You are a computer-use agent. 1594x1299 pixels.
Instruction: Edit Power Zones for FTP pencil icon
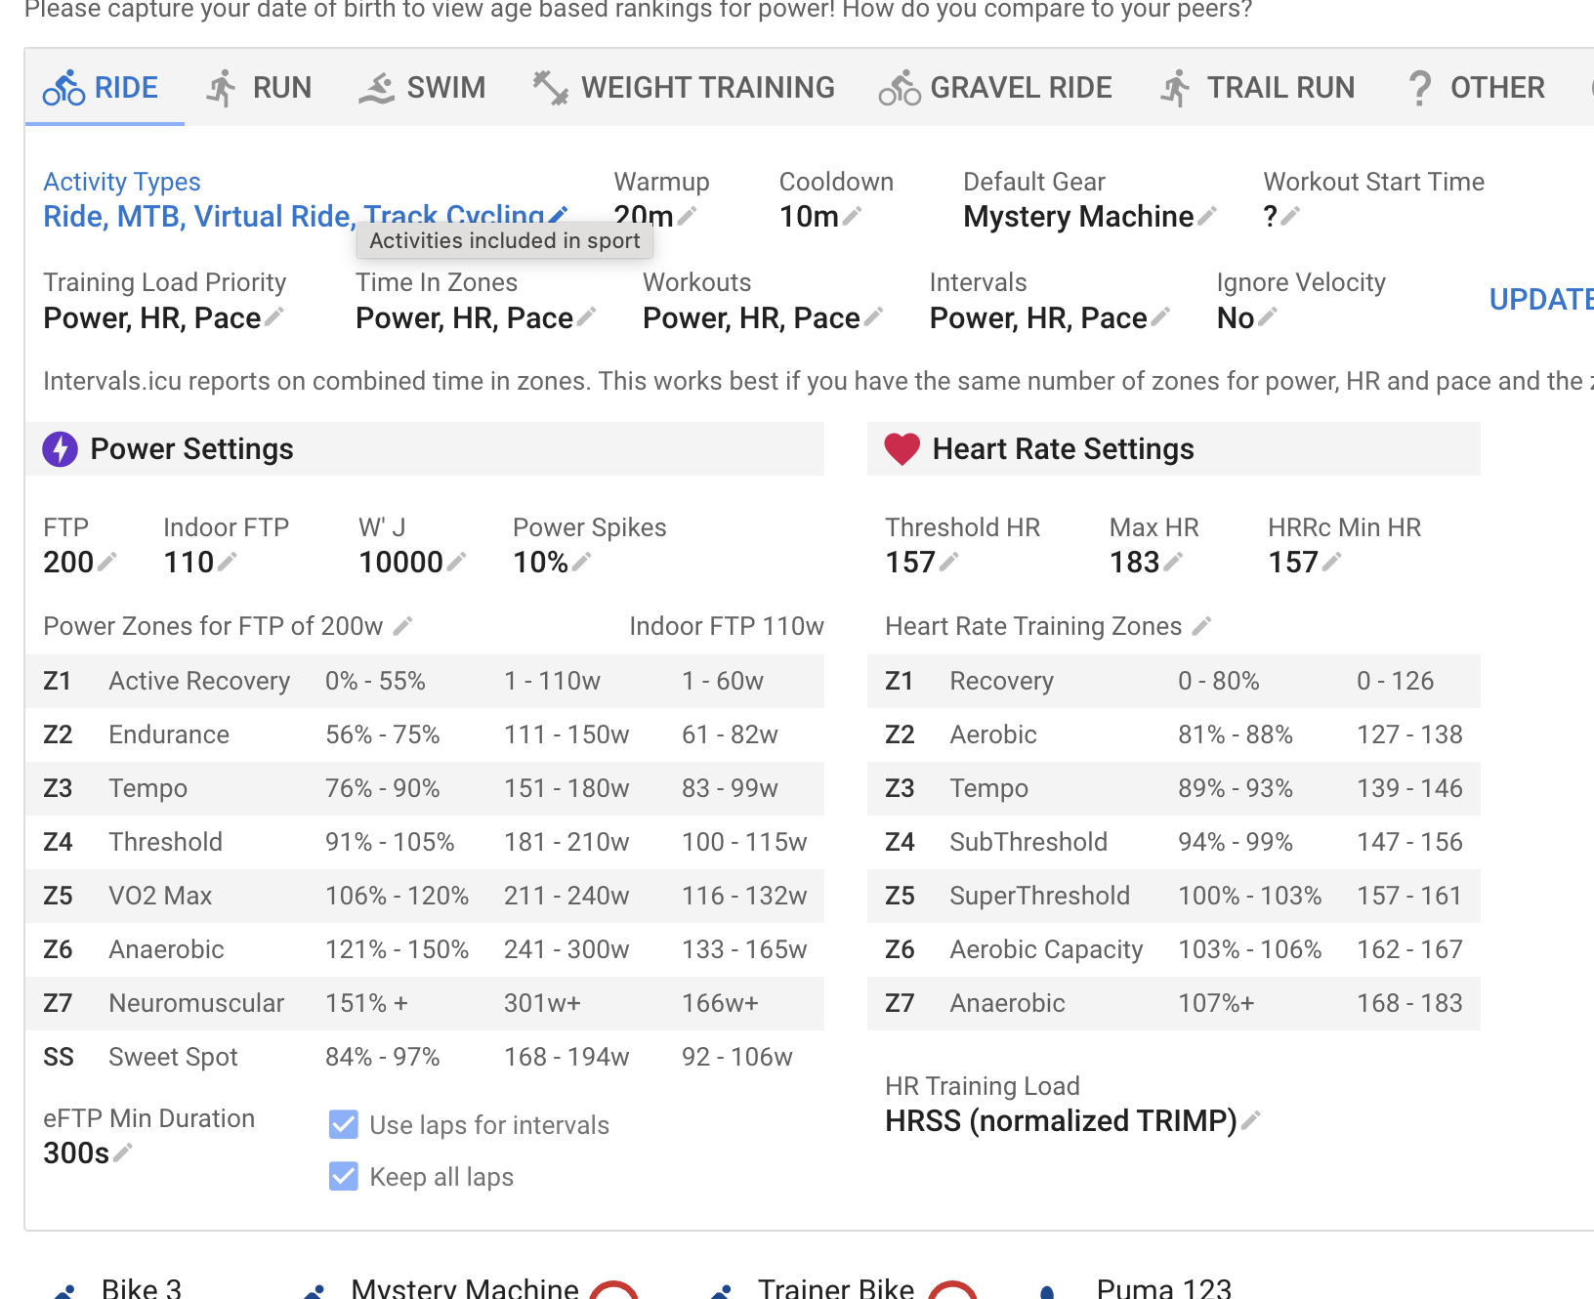402,625
